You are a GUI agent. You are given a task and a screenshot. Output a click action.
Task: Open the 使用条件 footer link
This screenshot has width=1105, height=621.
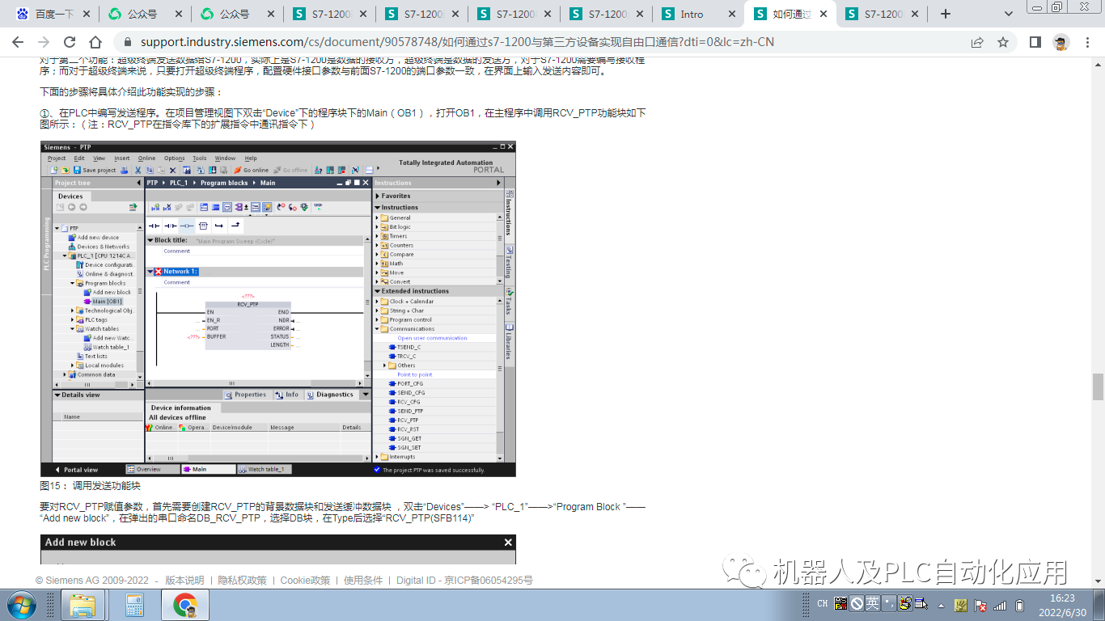(x=363, y=581)
